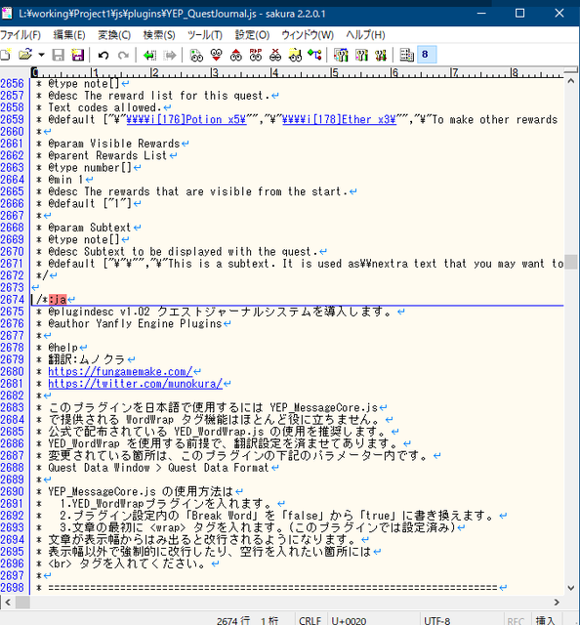This screenshot has height=625, width=580.
Task: Click UTF-8 encoding in status bar
Action: pos(436,621)
